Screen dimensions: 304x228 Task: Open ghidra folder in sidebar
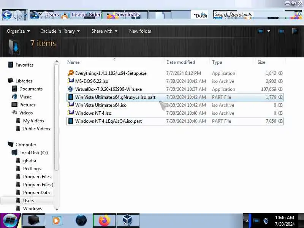(30, 161)
